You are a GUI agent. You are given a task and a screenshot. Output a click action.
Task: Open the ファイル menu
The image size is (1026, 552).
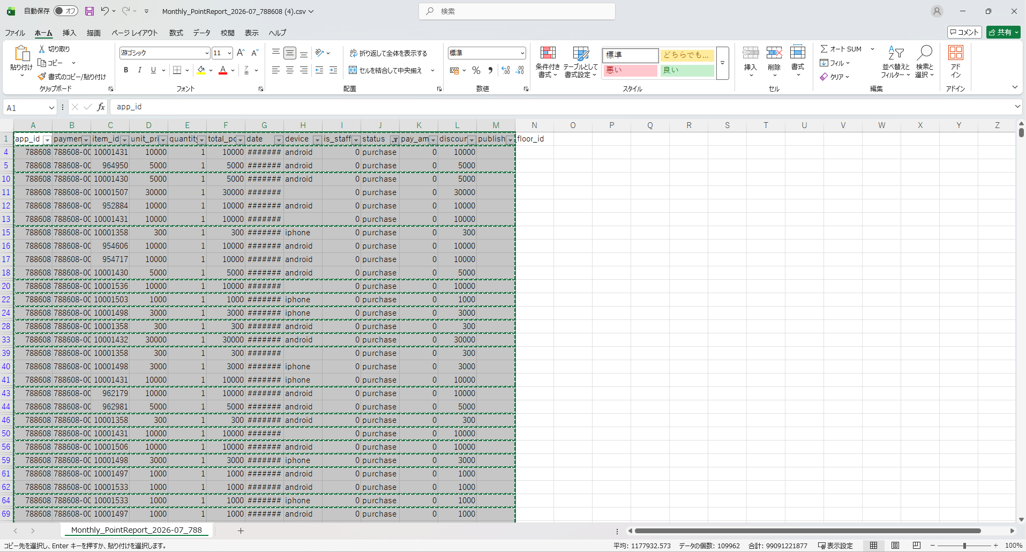[15, 33]
